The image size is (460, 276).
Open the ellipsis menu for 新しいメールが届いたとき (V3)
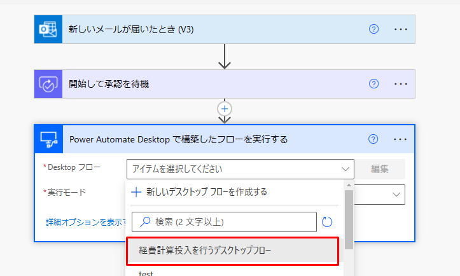click(400, 29)
